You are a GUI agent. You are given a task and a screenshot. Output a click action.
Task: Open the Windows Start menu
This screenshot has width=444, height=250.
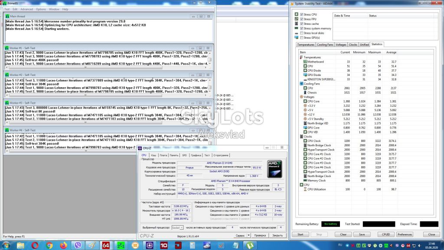point(6,245)
